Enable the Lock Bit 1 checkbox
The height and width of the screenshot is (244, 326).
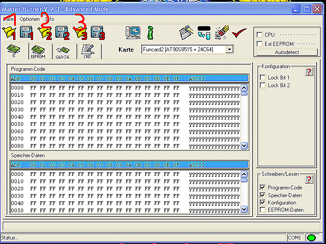click(x=262, y=78)
